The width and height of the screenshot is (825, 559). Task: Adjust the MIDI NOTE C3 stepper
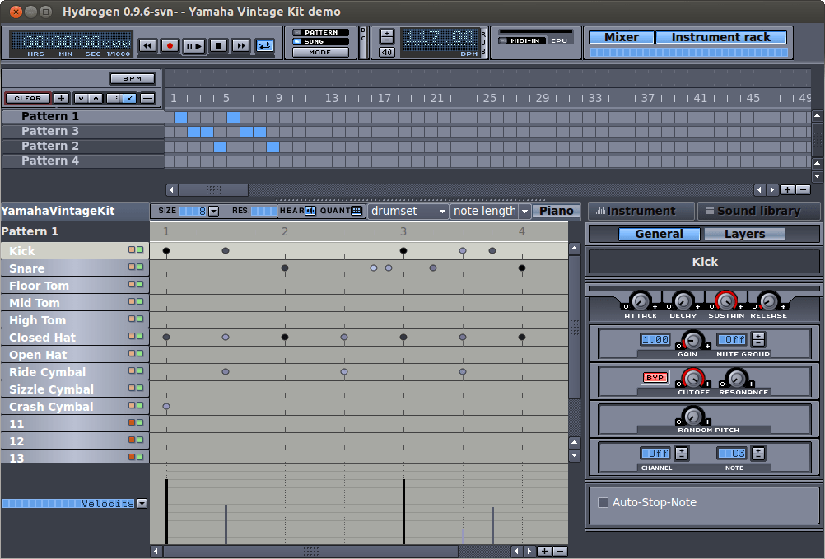coord(758,454)
